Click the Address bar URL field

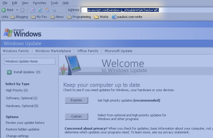(147, 10)
